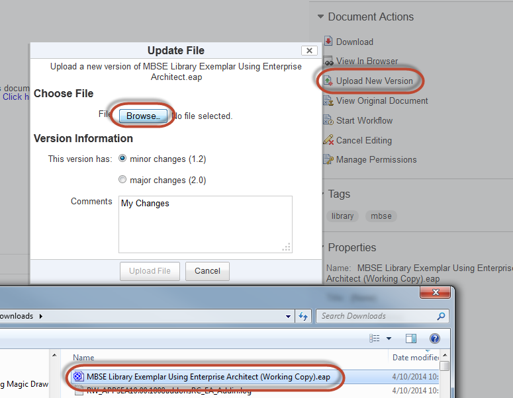Click the Upload New Version link
This screenshot has width=513, height=398.
tap(375, 81)
